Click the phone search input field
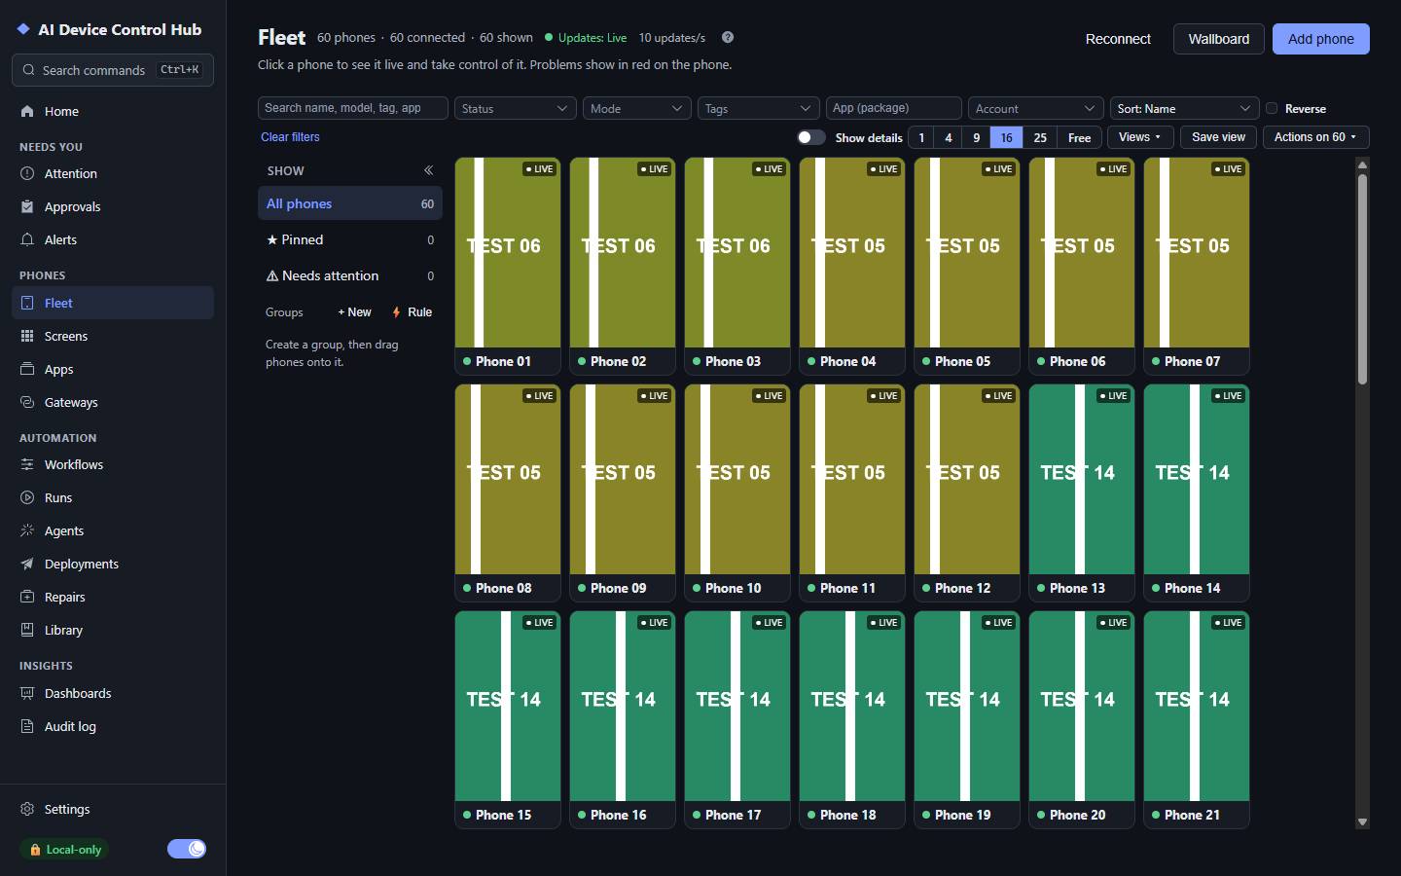 click(x=353, y=108)
